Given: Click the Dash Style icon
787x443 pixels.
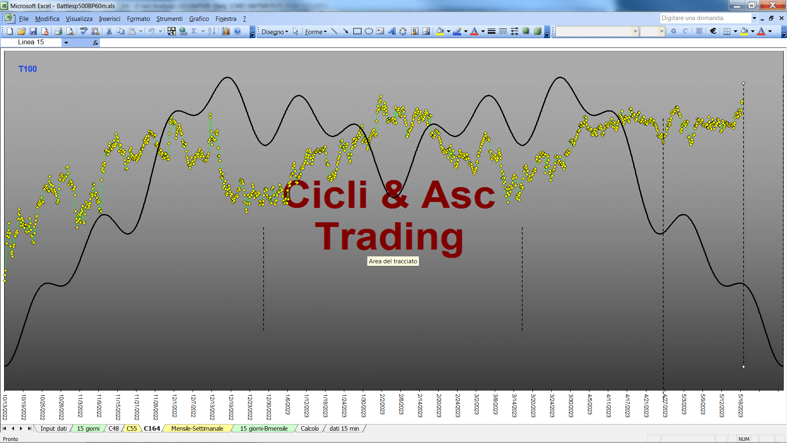Looking at the screenshot, I should pyautogui.click(x=503, y=32).
